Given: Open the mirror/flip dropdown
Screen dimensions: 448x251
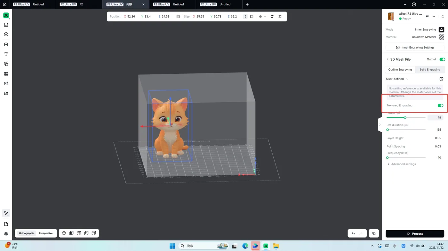Looking at the screenshot, I should [262, 17].
